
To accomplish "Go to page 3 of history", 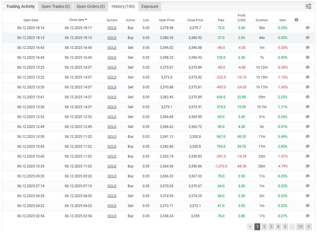I will pyautogui.click(x=271, y=226).
